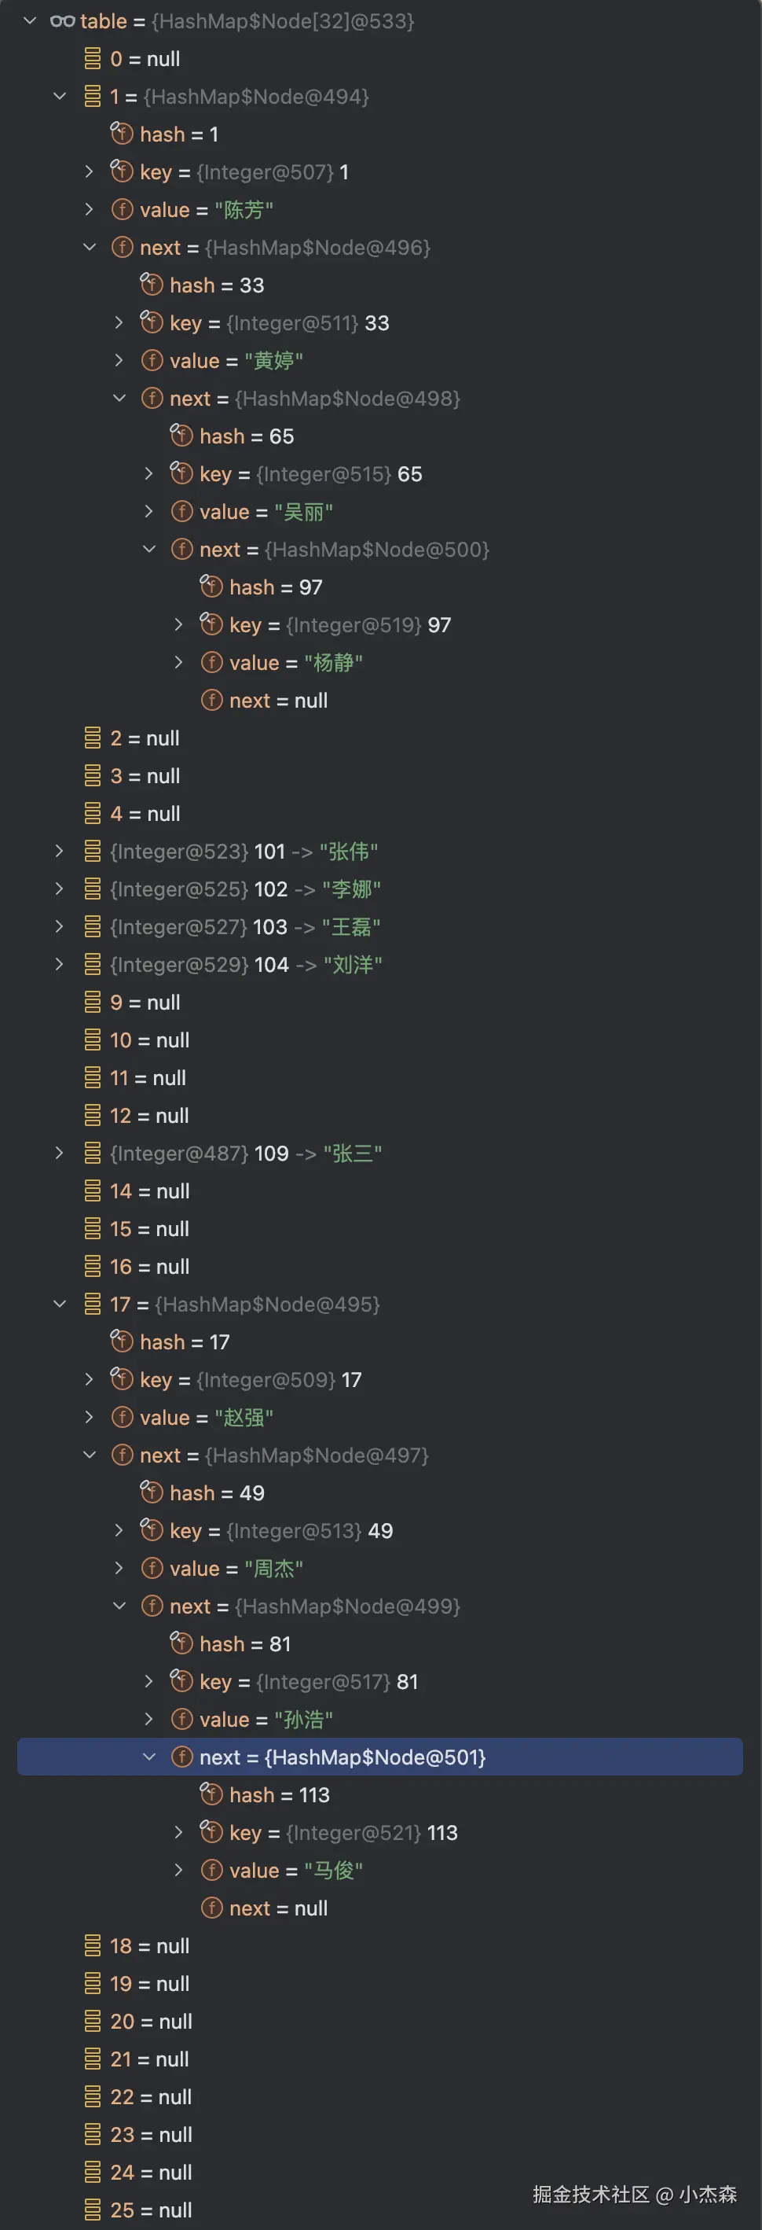762x2230 pixels.
Task: Collapse next = {HashMap$Node@498}
Action: (x=119, y=398)
